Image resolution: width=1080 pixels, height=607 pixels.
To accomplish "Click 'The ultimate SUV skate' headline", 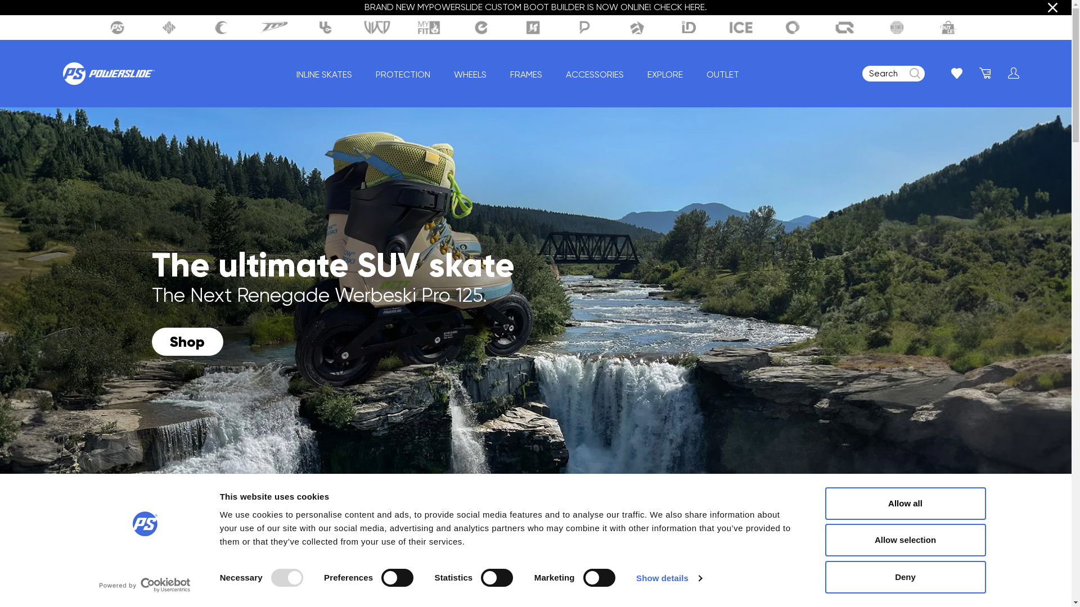I will [333, 265].
